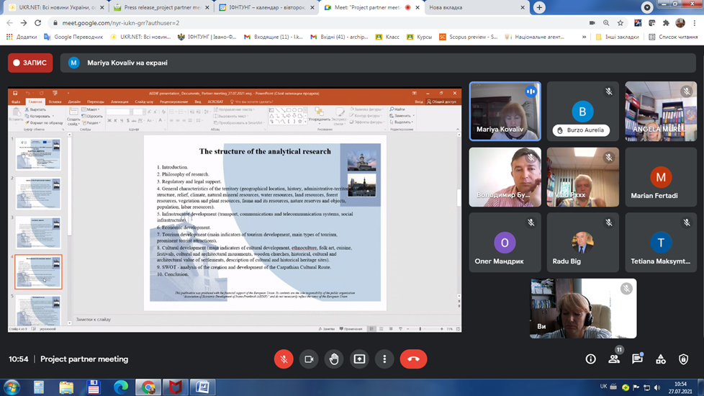Expand the hidden bookmarks overflow chevron
The height and width of the screenshot is (396, 704).
click(x=584, y=37)
